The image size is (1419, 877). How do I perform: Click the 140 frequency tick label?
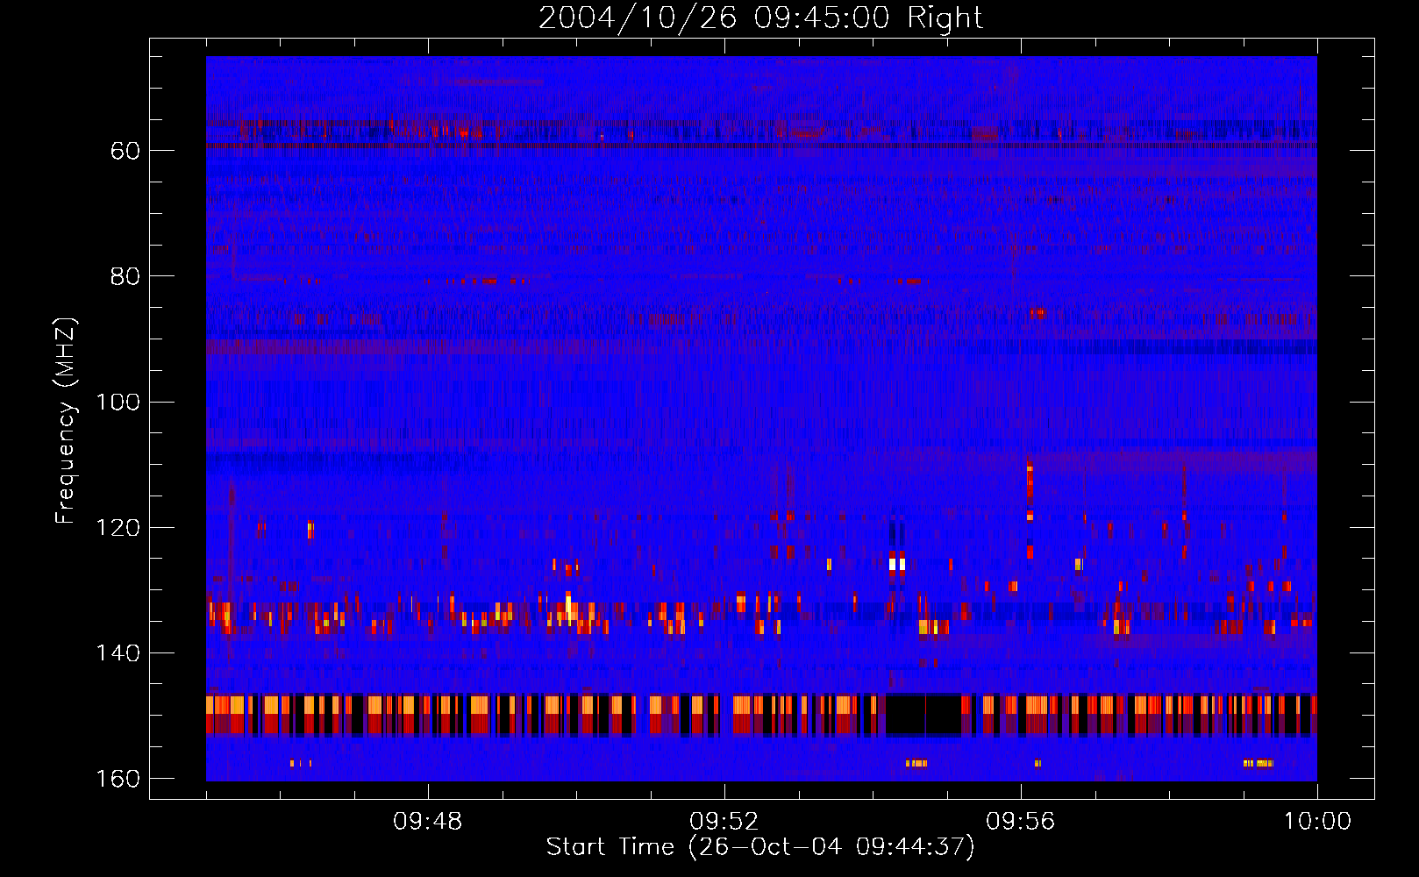pos(118,653)
